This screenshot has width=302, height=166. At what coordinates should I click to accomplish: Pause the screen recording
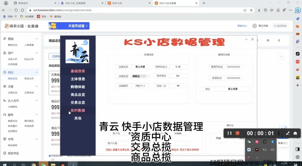(230, 133)
